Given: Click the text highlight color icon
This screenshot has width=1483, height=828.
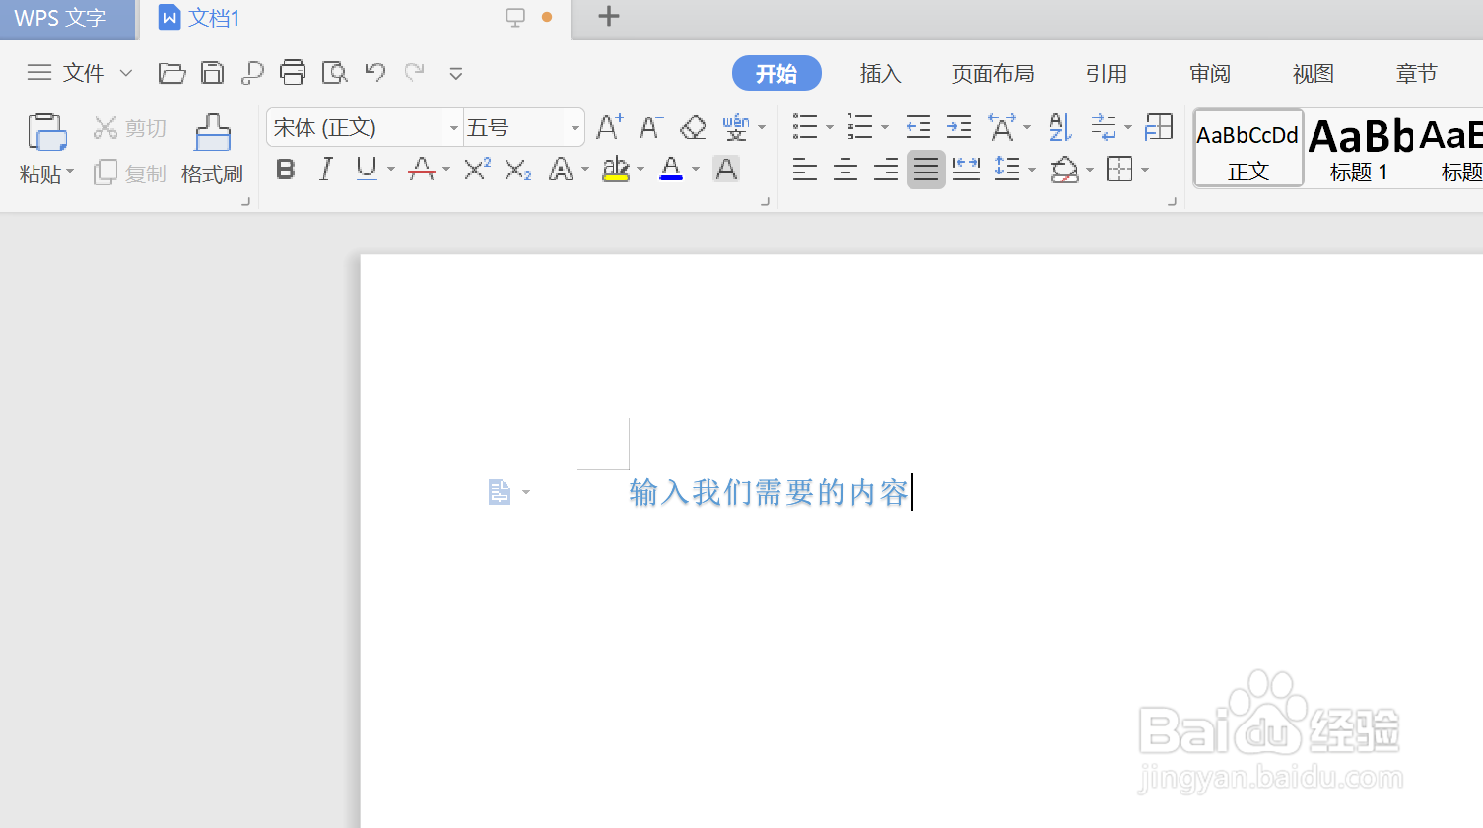Looking at the screenshot, I should pyautogui.click(x=616, y=169).
